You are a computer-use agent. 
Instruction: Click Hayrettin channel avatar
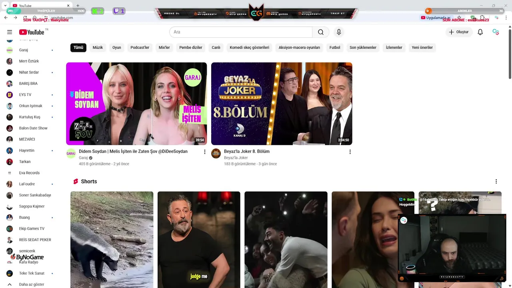point(10,151)
